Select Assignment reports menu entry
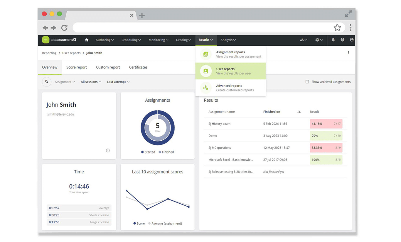Screen dimensions: 401x242 [x=231, y=54]
